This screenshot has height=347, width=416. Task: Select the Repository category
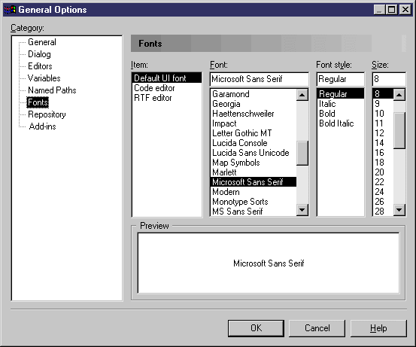tap(47, 114)
